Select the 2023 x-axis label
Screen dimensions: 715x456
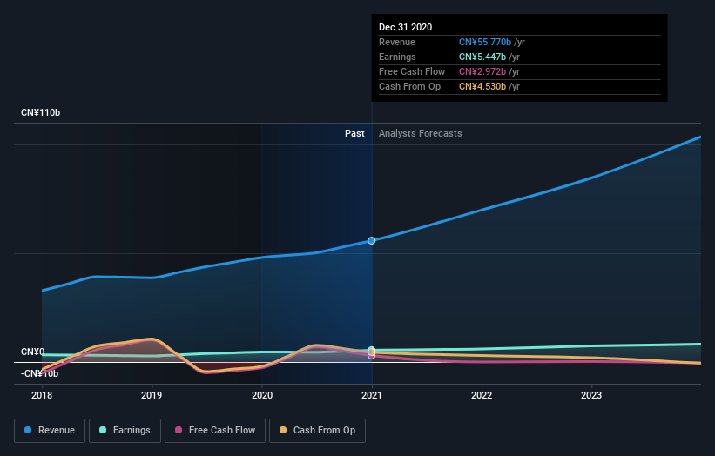tap(591, 395)
